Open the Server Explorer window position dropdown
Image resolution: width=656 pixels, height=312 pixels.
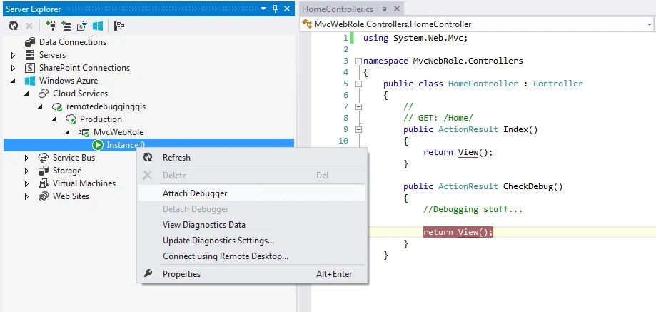[x=263, y=9]
